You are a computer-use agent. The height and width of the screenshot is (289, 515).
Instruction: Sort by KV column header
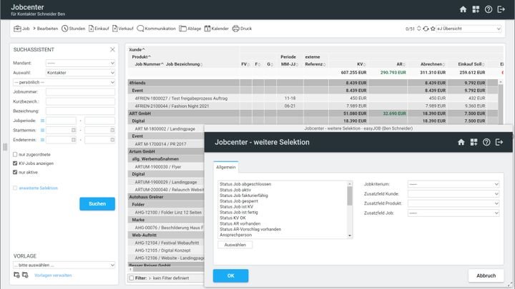click(x=361, y=64)
